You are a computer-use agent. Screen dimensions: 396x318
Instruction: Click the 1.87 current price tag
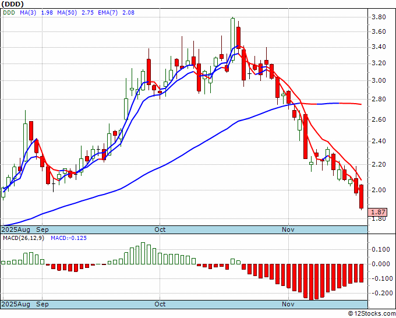pos(377,212)
